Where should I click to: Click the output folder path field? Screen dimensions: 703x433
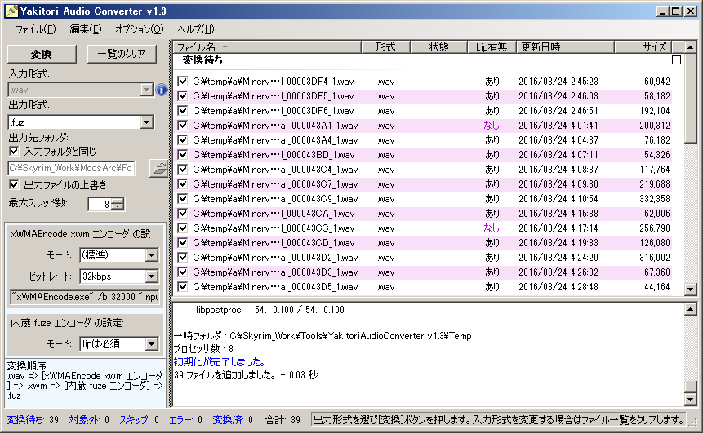point(72,168)
